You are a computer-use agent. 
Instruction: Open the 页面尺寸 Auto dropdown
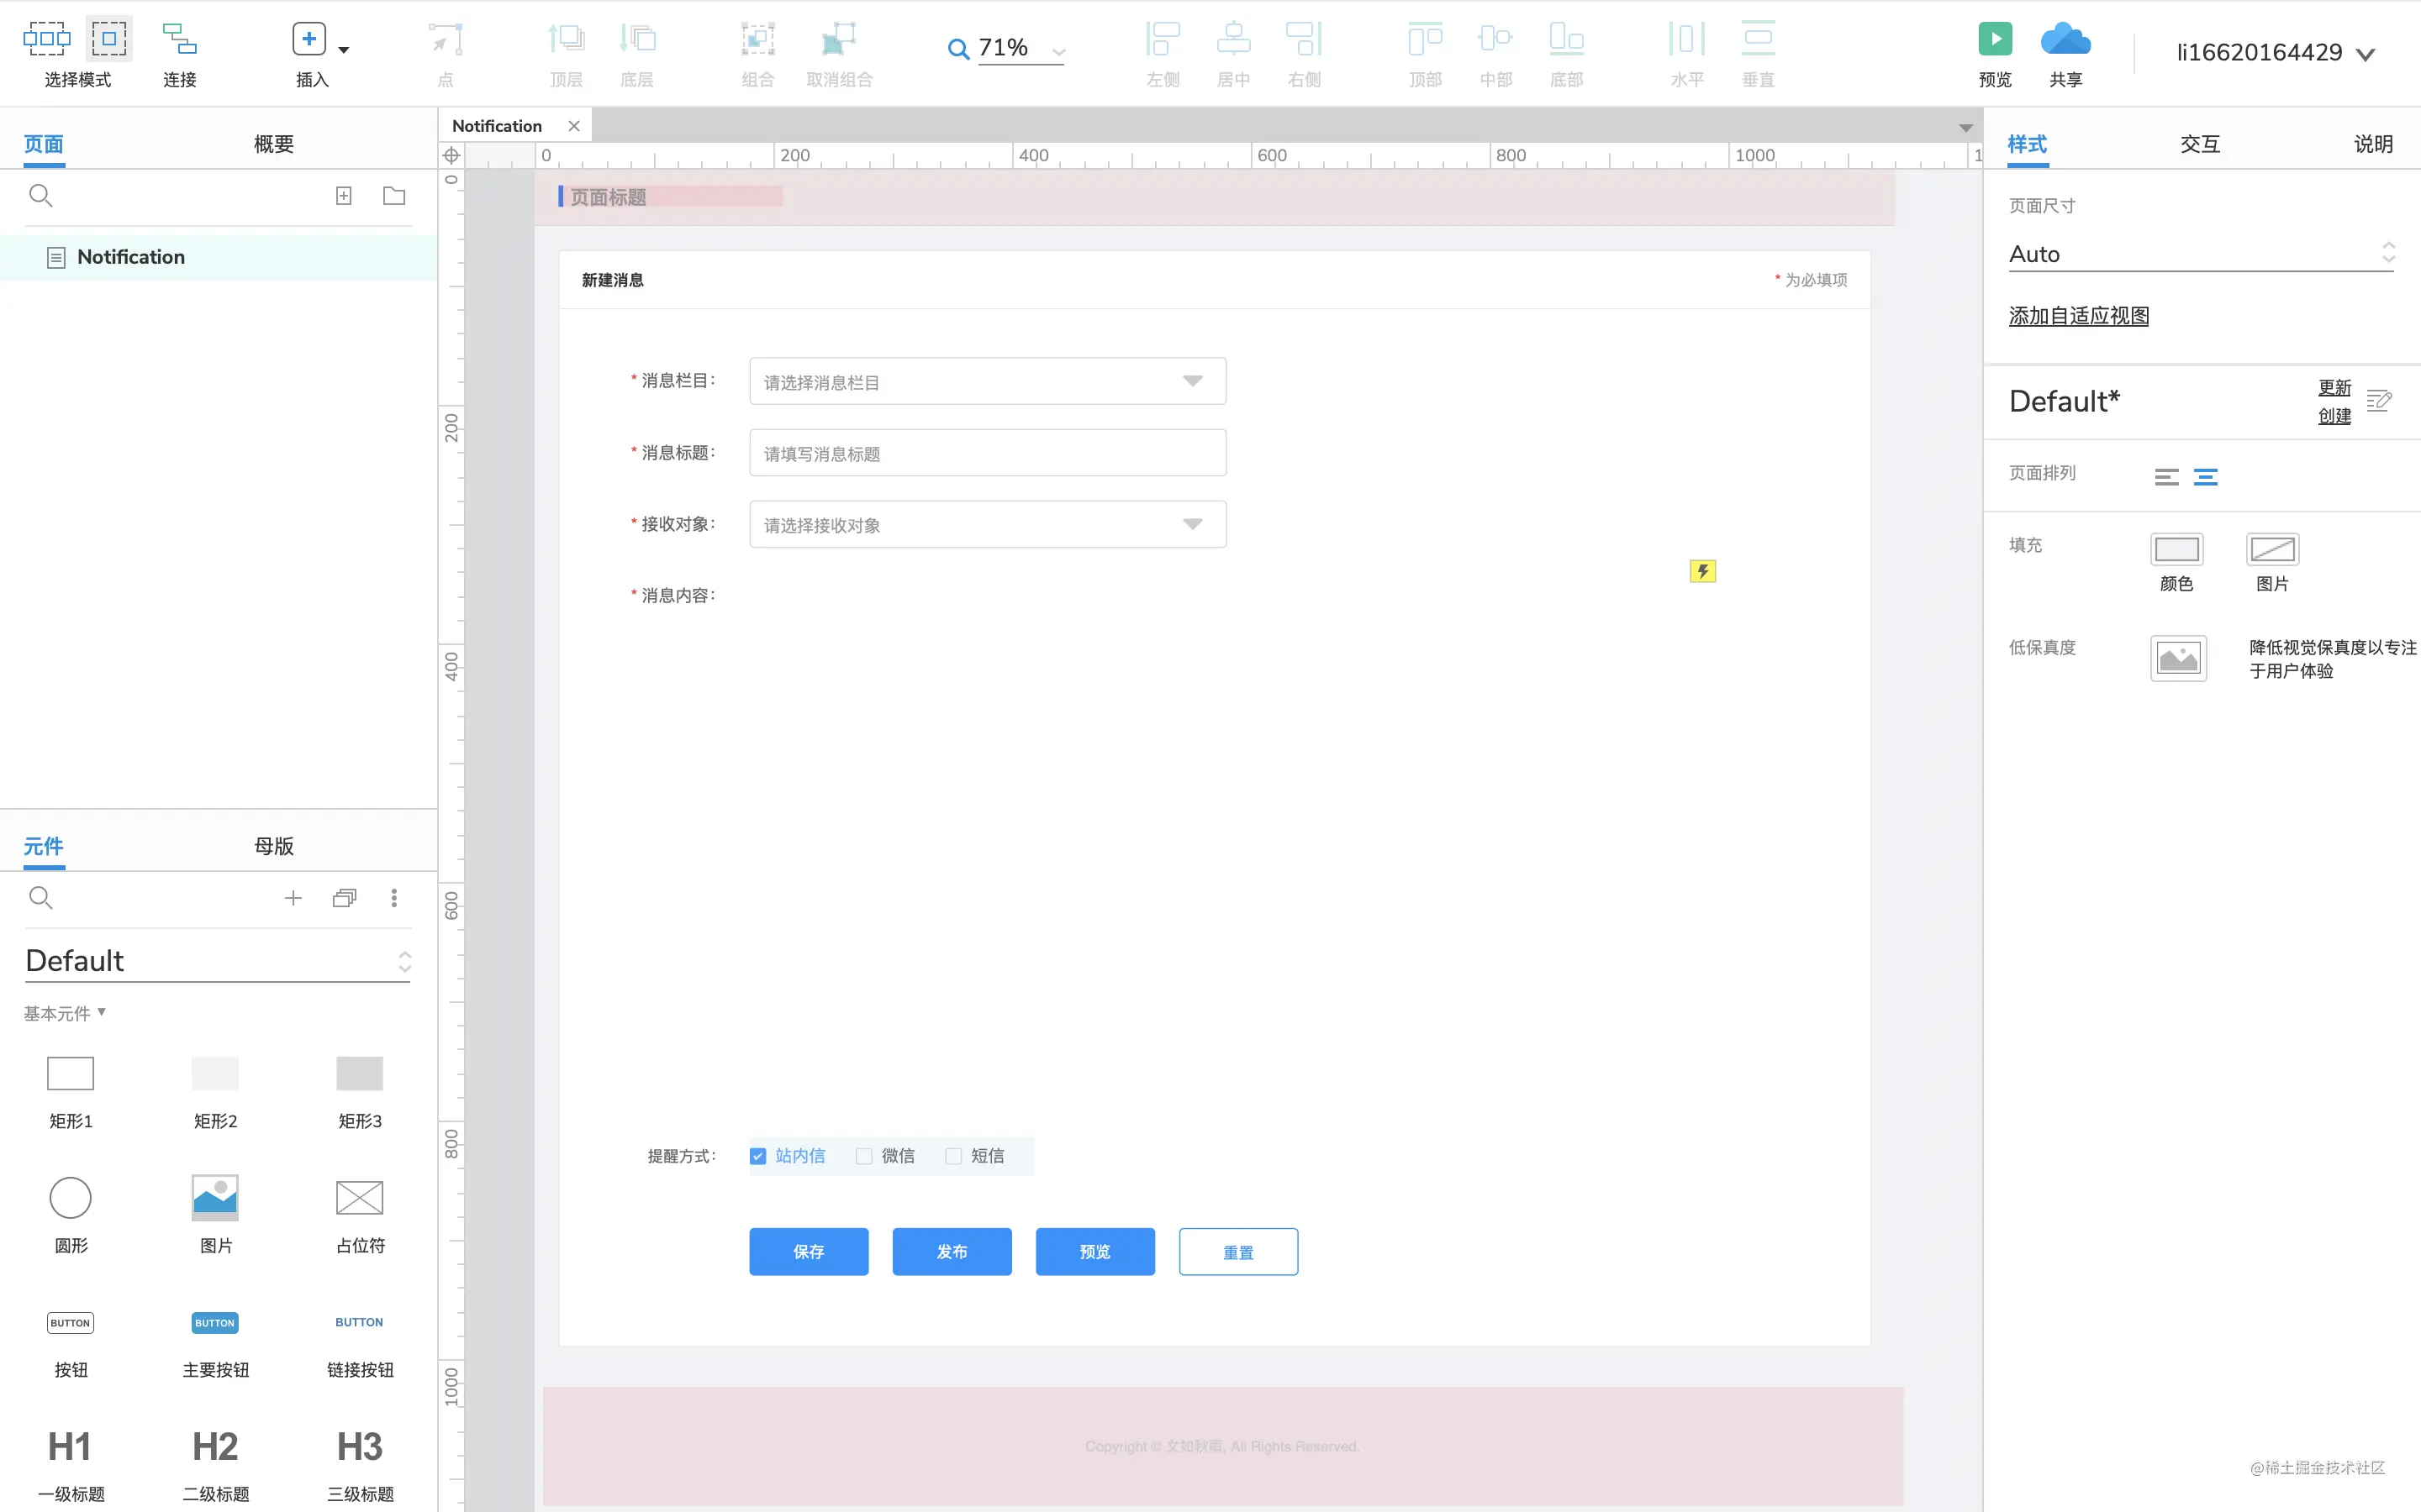tap(2202, 254)
